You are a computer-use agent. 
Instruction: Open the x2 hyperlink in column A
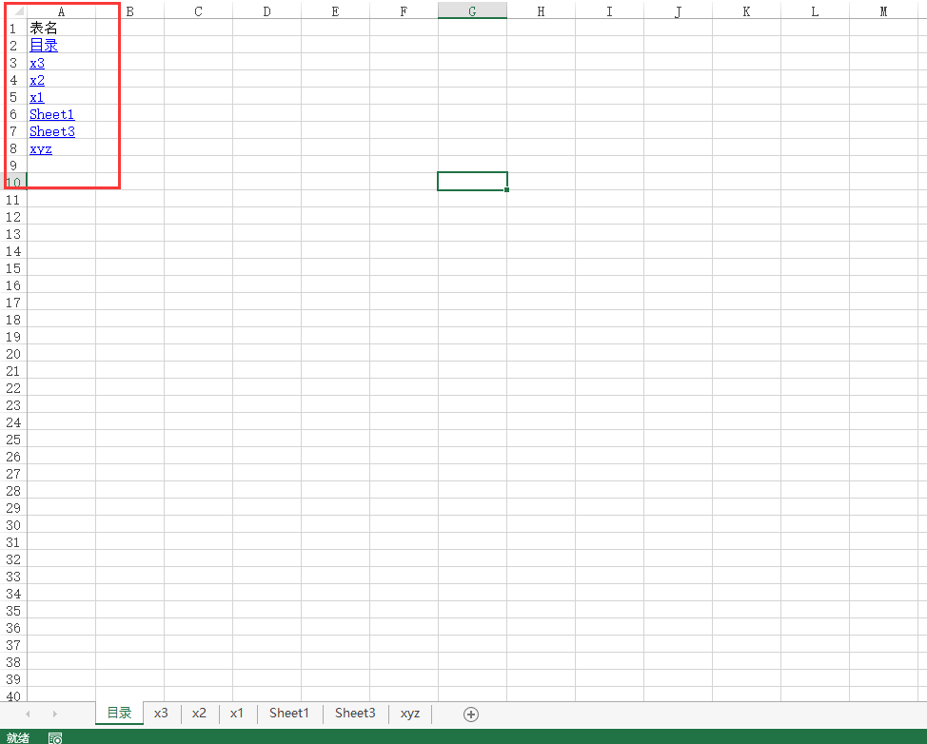pos(37,80)
